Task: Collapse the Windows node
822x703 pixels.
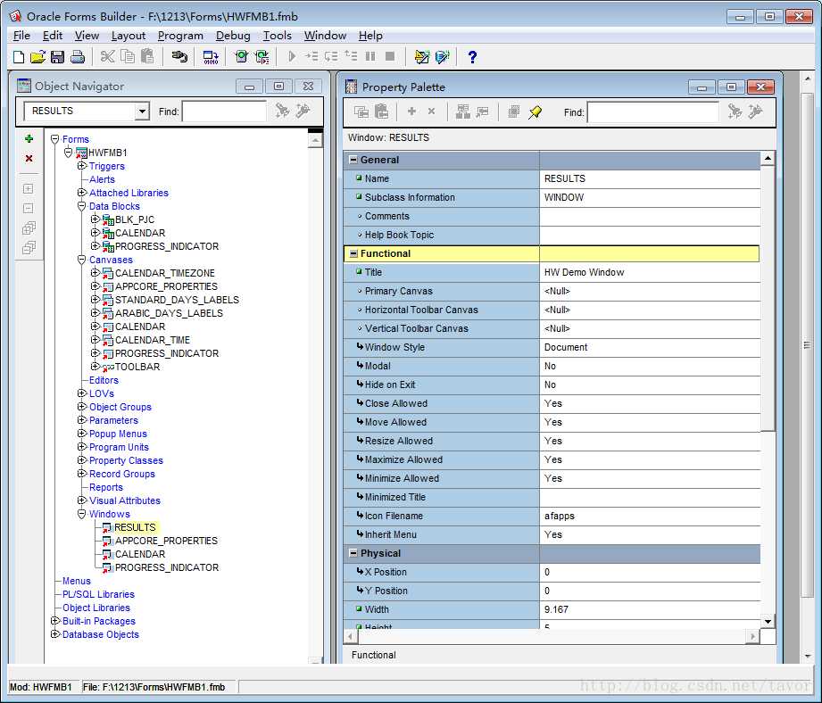Action: click(x=82, y=514)
